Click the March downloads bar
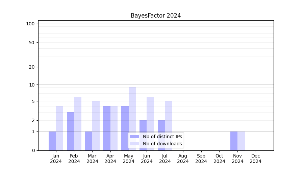304x169 pixels. pos(96,125)
